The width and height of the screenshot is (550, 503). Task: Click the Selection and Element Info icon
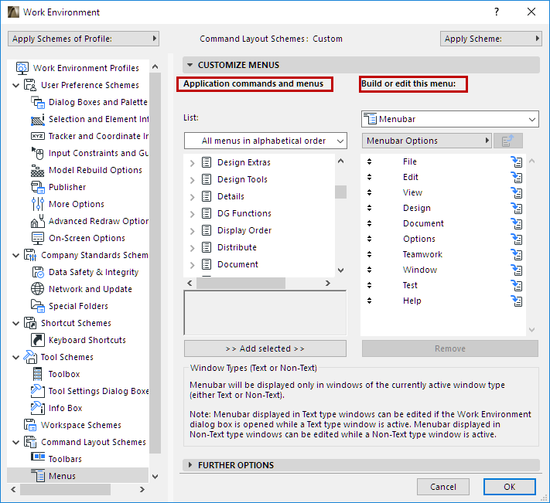point(38,120)
